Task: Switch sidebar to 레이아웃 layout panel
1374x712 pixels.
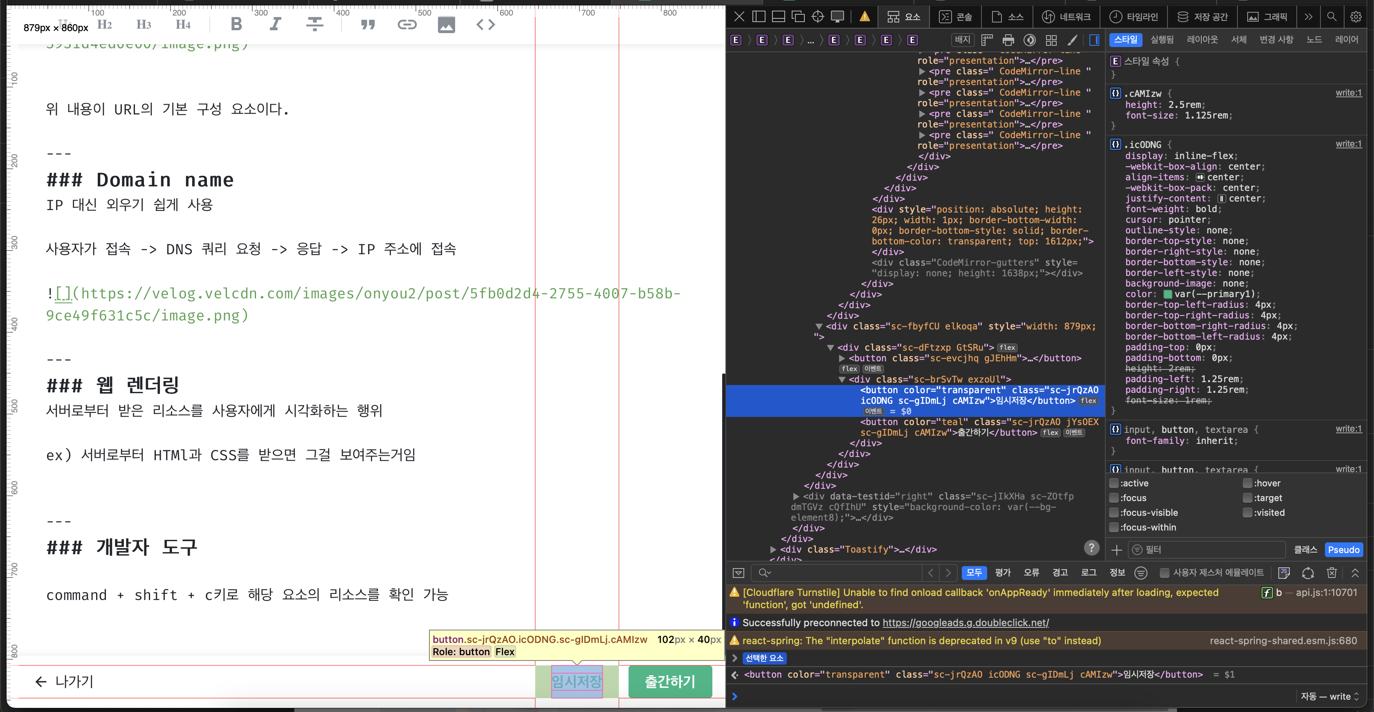Action: (x=1202, y=39)
